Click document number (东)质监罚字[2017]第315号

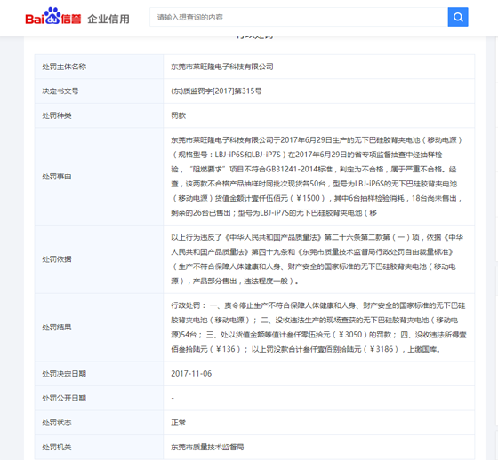216,91
